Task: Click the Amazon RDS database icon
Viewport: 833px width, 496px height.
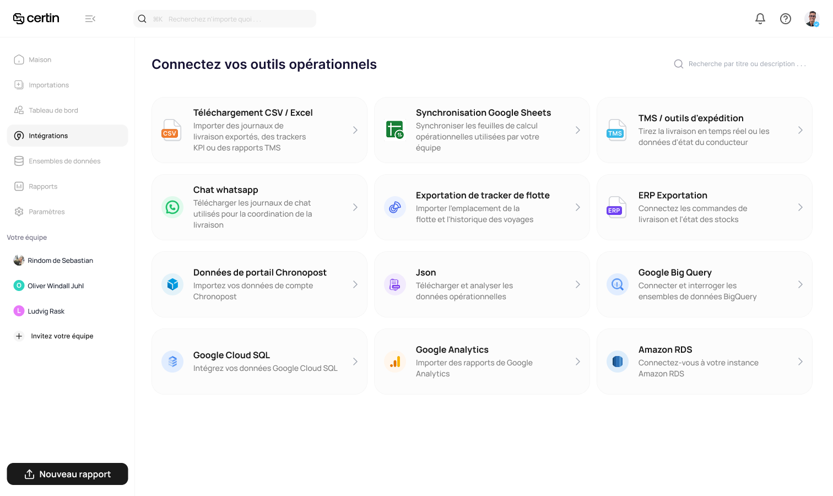Action: [x=618, y=362]
